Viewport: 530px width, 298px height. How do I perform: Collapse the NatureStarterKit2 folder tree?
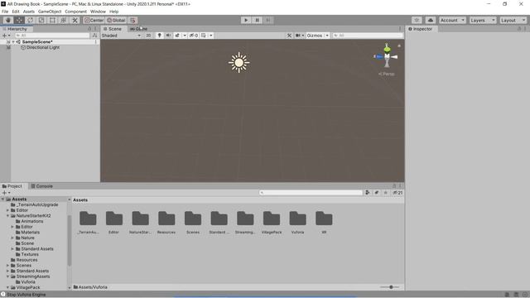click(x=7, y=215)
